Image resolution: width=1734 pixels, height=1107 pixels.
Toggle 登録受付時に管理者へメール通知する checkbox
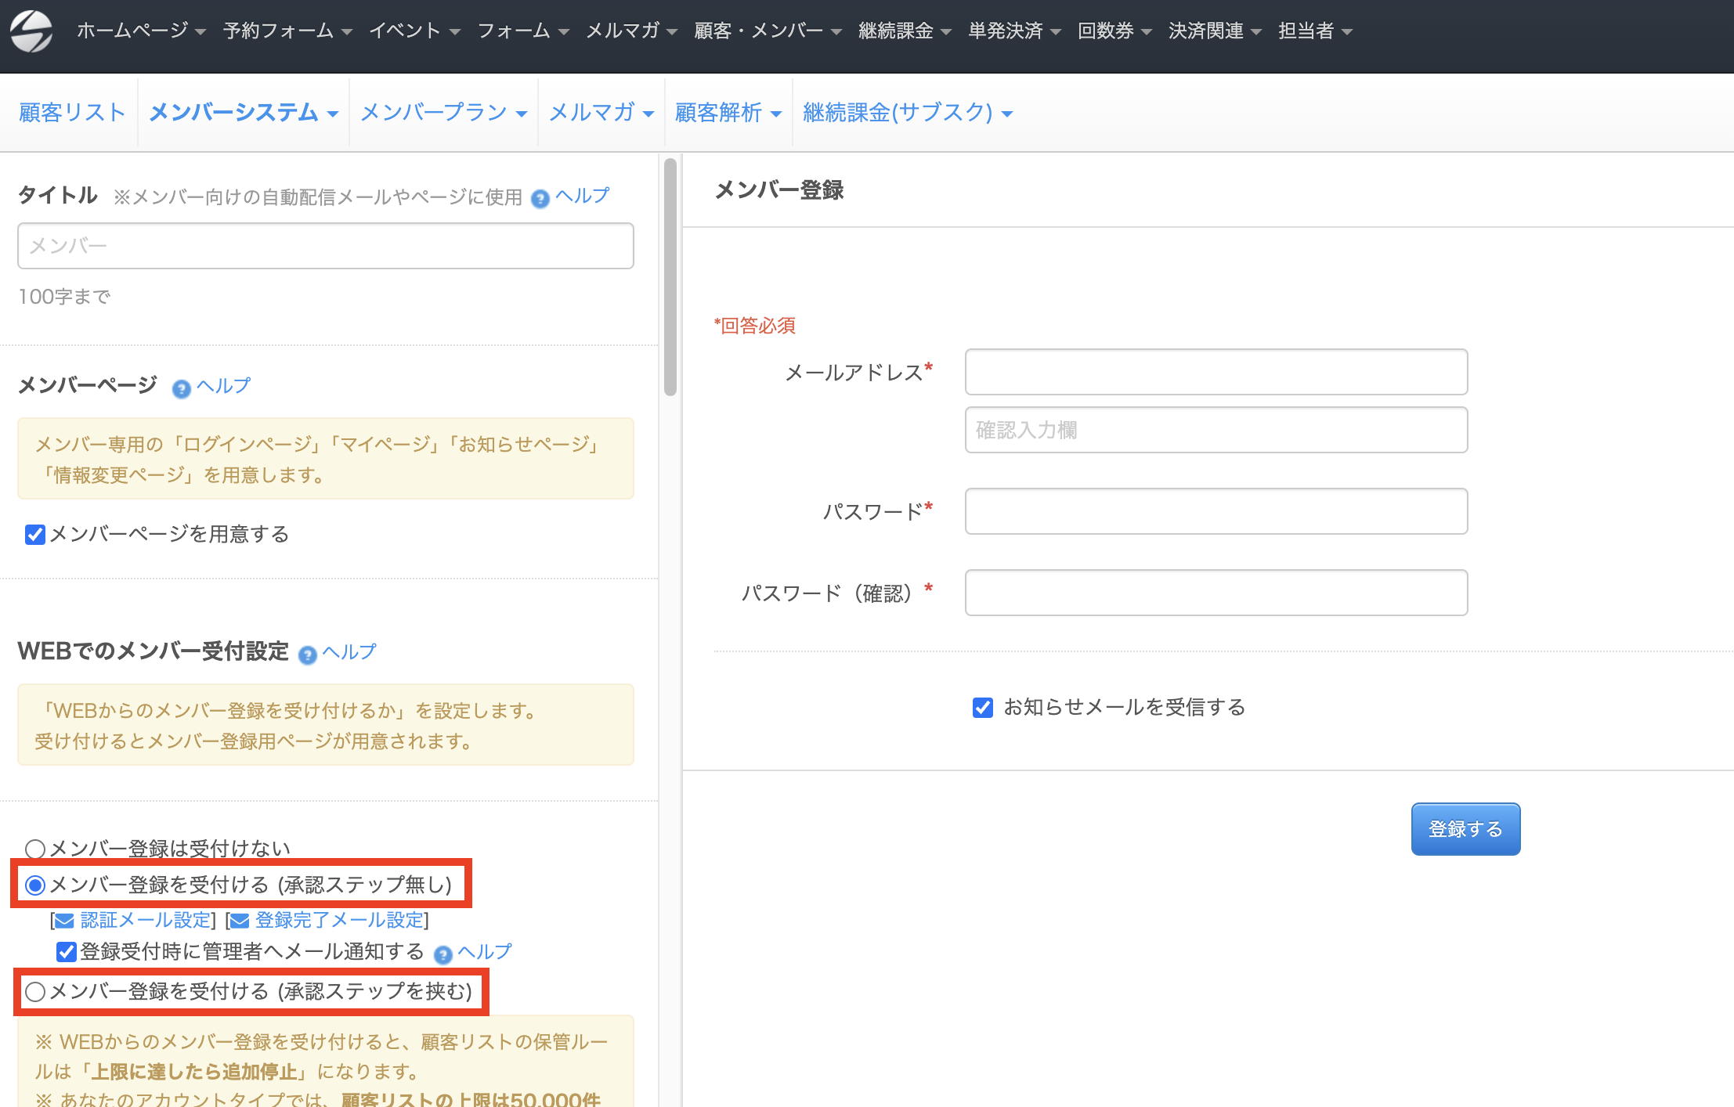click(x=67, y=952)
